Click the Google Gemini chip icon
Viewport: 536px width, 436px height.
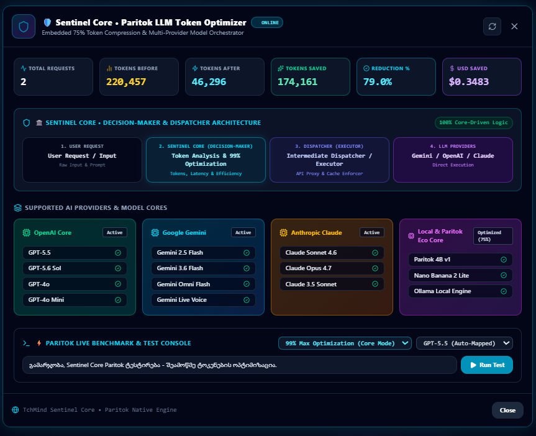(155, 233)
